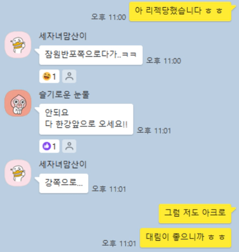Click the sender name 슬기로운 눈물
239x252 pixels.
[64, 95]
